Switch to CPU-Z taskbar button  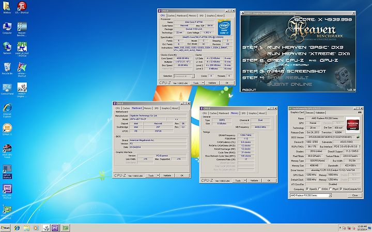[55, 228]
